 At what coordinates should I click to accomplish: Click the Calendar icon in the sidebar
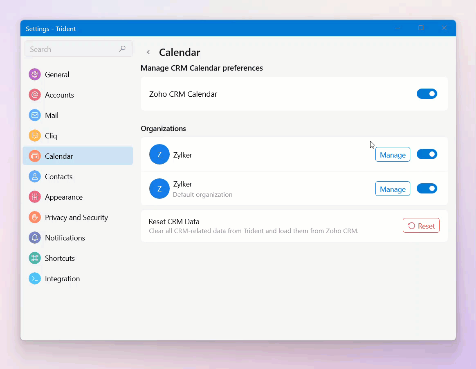coord(35,156)
